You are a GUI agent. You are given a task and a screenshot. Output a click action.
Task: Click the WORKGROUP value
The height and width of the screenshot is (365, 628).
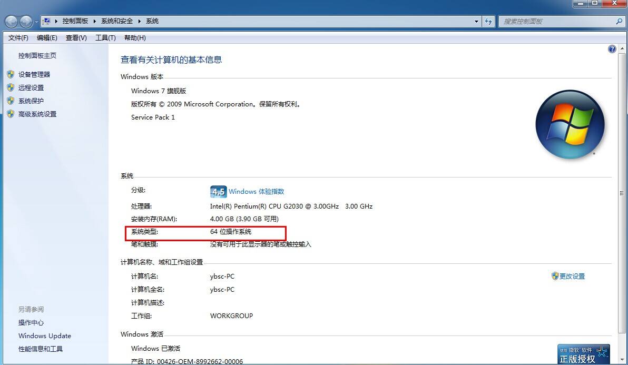[x=231, y=316]
